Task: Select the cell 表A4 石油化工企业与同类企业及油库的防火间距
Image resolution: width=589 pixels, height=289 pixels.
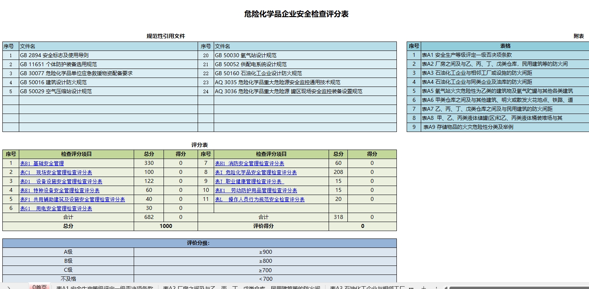Action: point(505,82)
